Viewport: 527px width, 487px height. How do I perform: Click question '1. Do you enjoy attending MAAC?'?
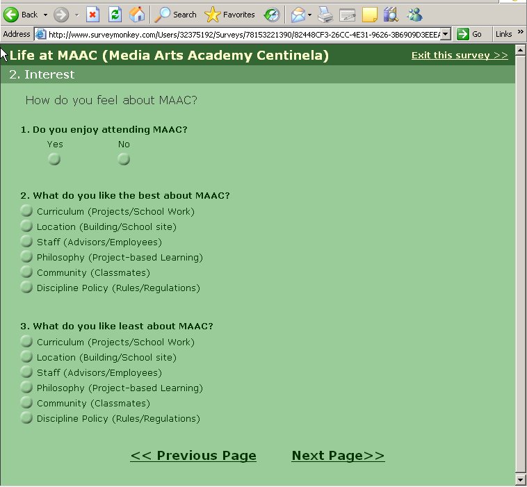pos(104,130)
